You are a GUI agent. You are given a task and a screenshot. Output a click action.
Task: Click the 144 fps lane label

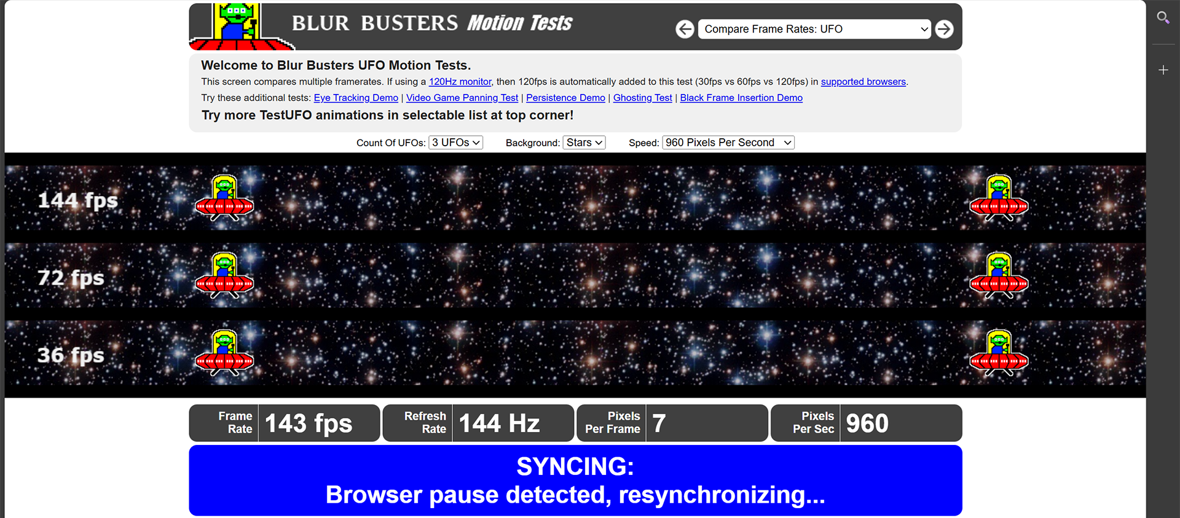(x=78, y=200)
